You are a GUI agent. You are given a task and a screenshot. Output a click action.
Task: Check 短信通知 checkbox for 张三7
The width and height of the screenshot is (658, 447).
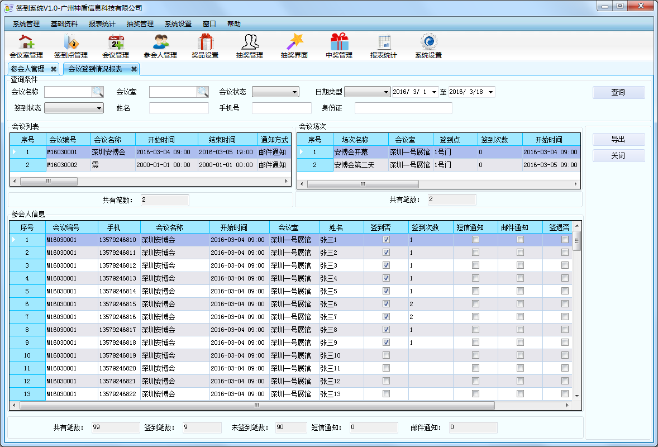click(475, 316)
